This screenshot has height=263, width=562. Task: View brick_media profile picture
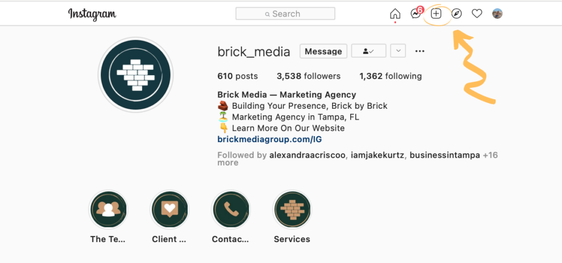(x=136, y=75)
